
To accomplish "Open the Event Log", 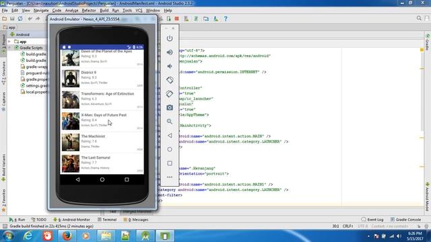I will click(x=372, y=220).
